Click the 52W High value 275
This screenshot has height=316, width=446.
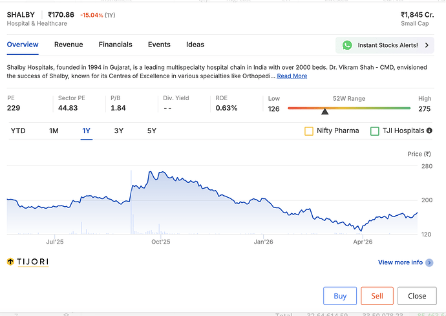(425, 109)
